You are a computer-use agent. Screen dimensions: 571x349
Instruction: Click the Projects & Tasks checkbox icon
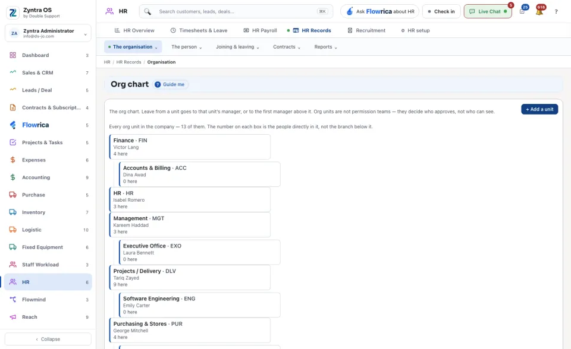12,142
